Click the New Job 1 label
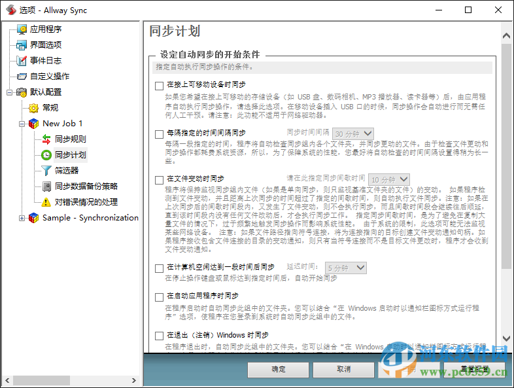The width and height of the screenshot is (514, 388). point(62,124)
